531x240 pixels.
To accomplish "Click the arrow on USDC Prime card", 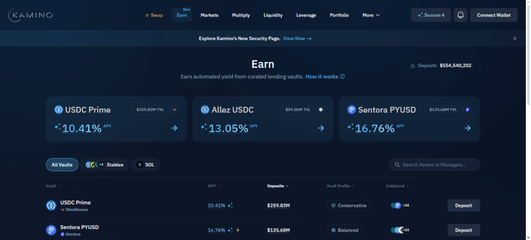I will pyautogui.click(x=174, y=128).
